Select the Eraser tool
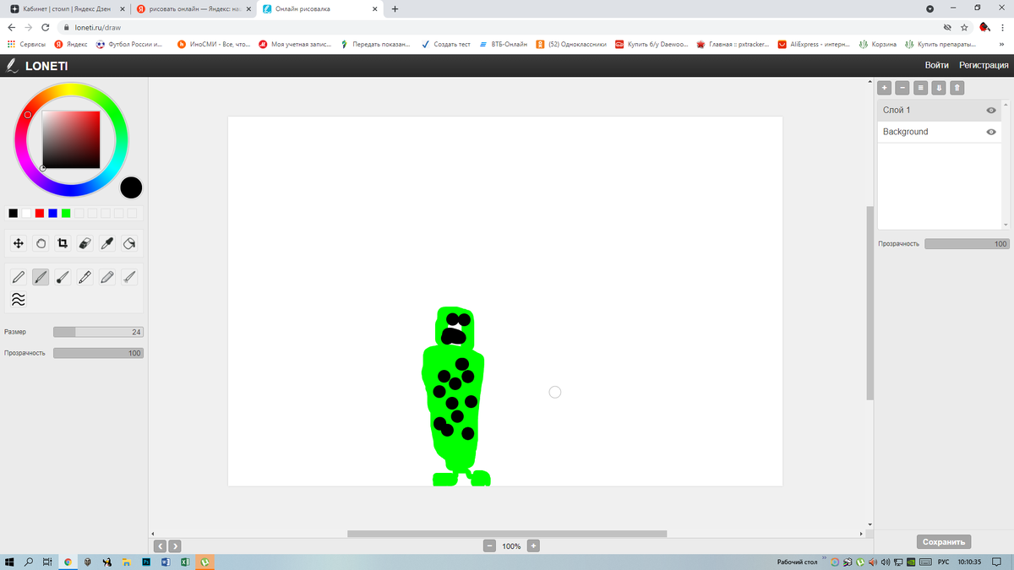 (x=84, y=243)
